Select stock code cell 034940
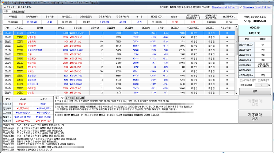 [x=20, y=80]
